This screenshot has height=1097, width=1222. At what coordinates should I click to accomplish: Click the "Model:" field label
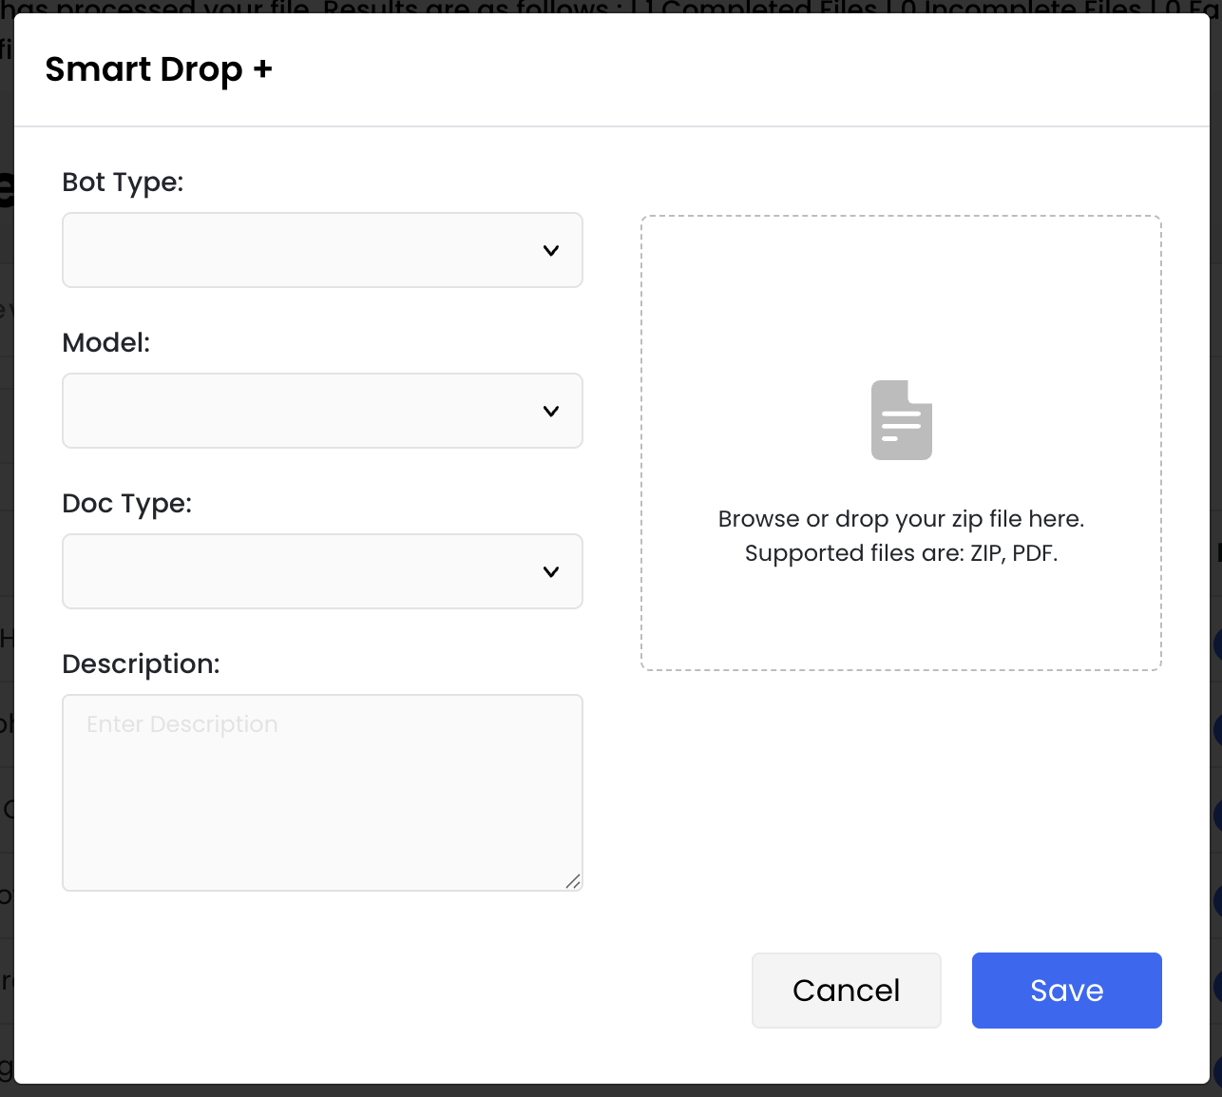pyautogui.click(x=106, y=343)
